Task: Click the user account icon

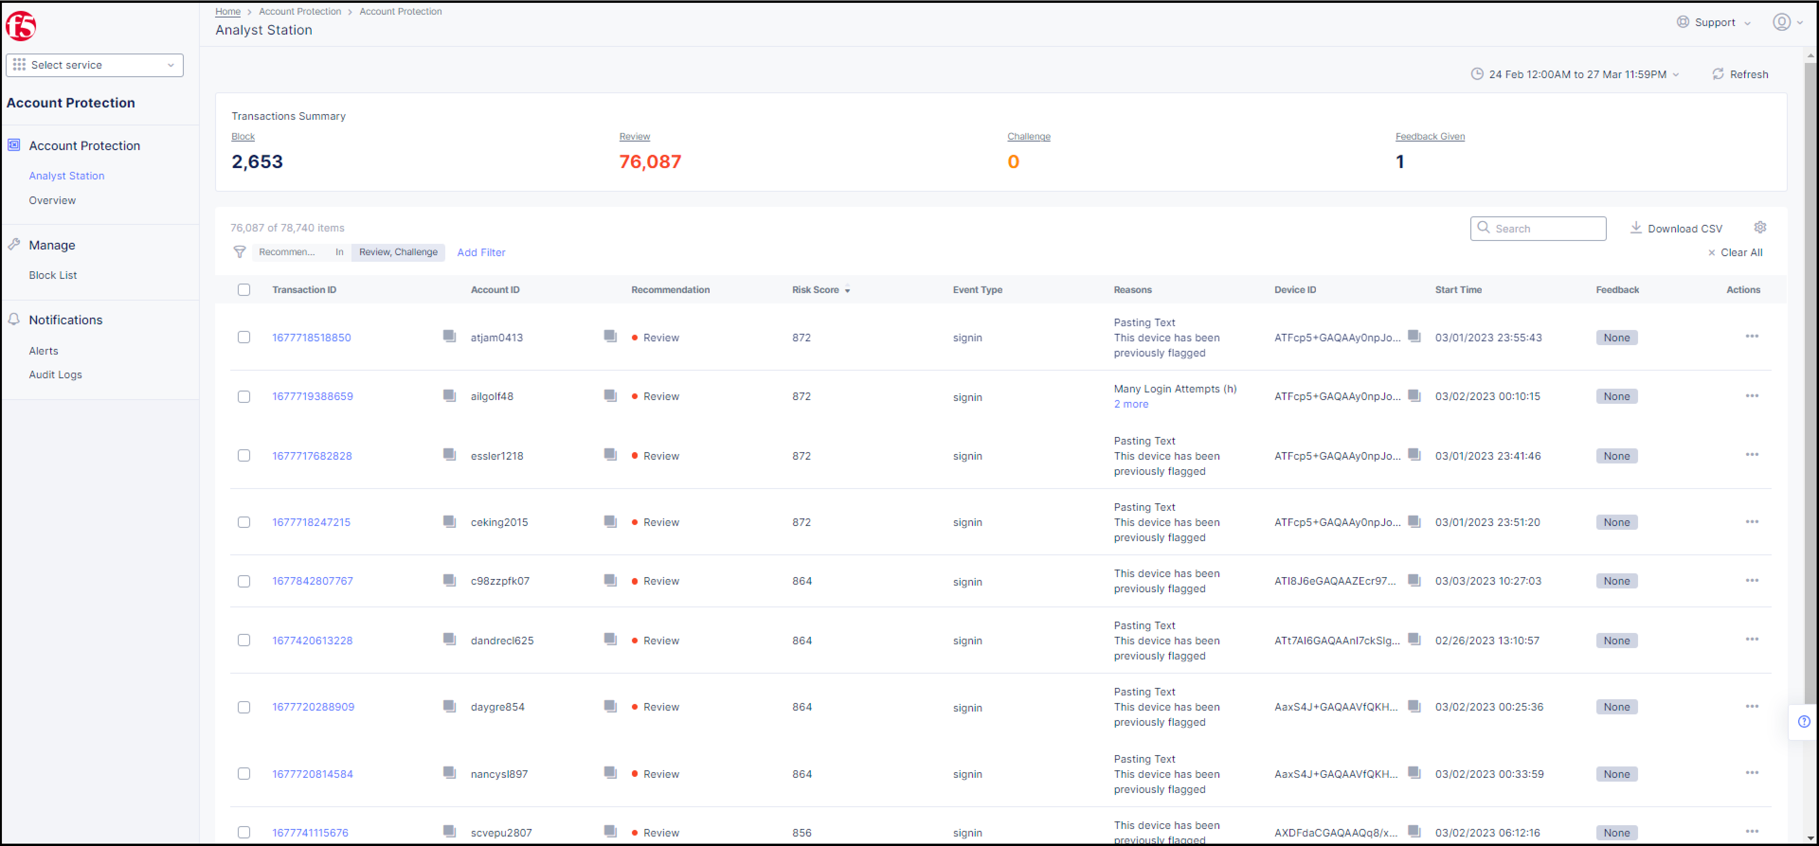Action: pos(1782,22)
